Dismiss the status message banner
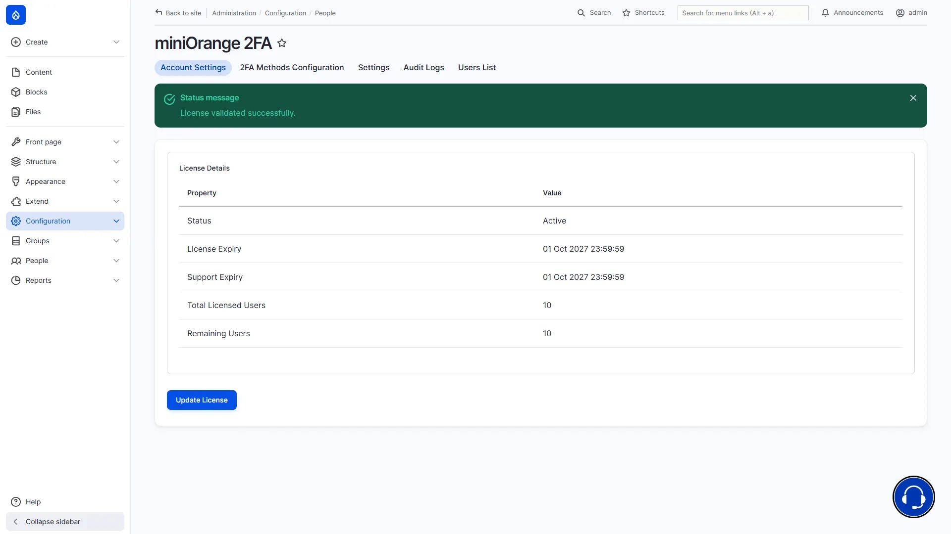This screenshot has height=534, width=951. tap(913, 98)
